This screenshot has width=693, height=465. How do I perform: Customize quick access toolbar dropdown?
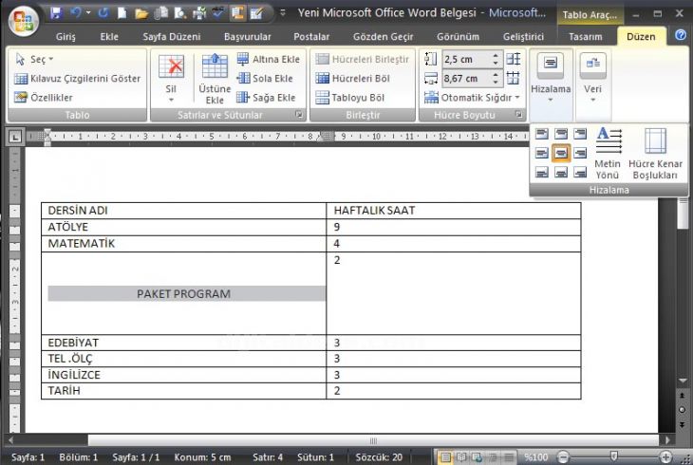point(282,13)
